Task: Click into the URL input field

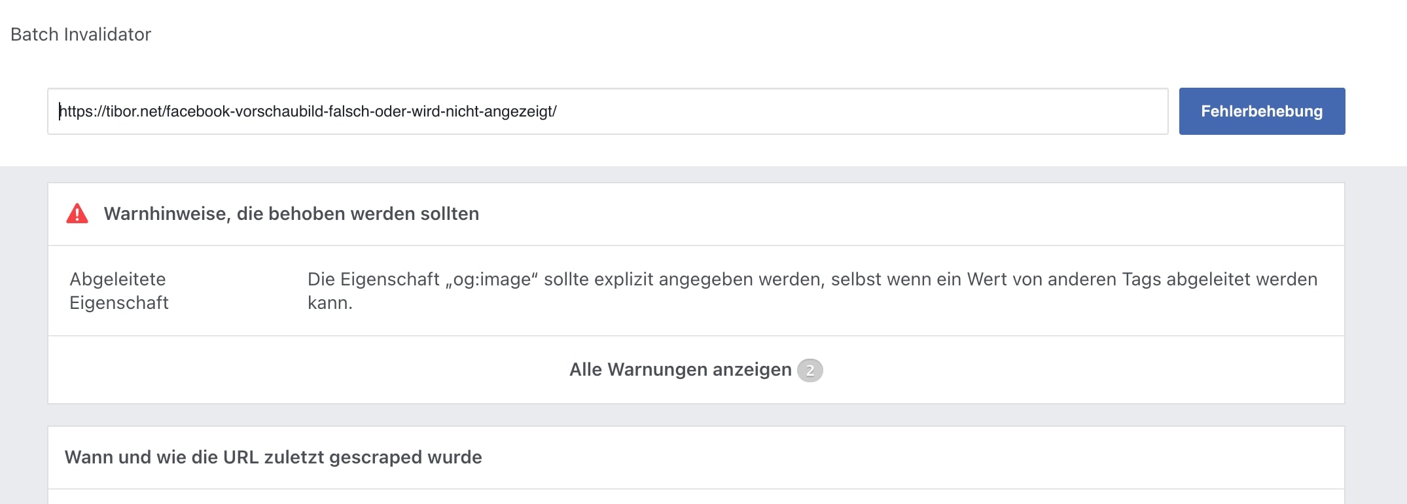Action: [607, 111]
